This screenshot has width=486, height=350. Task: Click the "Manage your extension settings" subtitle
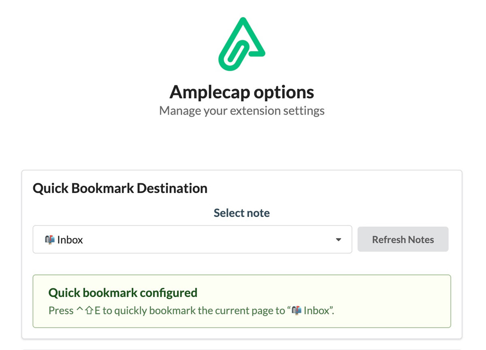point(241,111)
